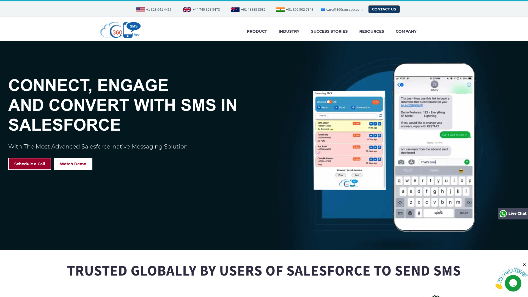Click the Trusted Globally heading
This screenshot has height=297, width=528.
[x=264, y=271]
